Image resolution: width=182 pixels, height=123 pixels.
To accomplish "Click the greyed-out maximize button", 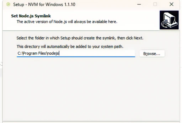I will click(155, 5).
